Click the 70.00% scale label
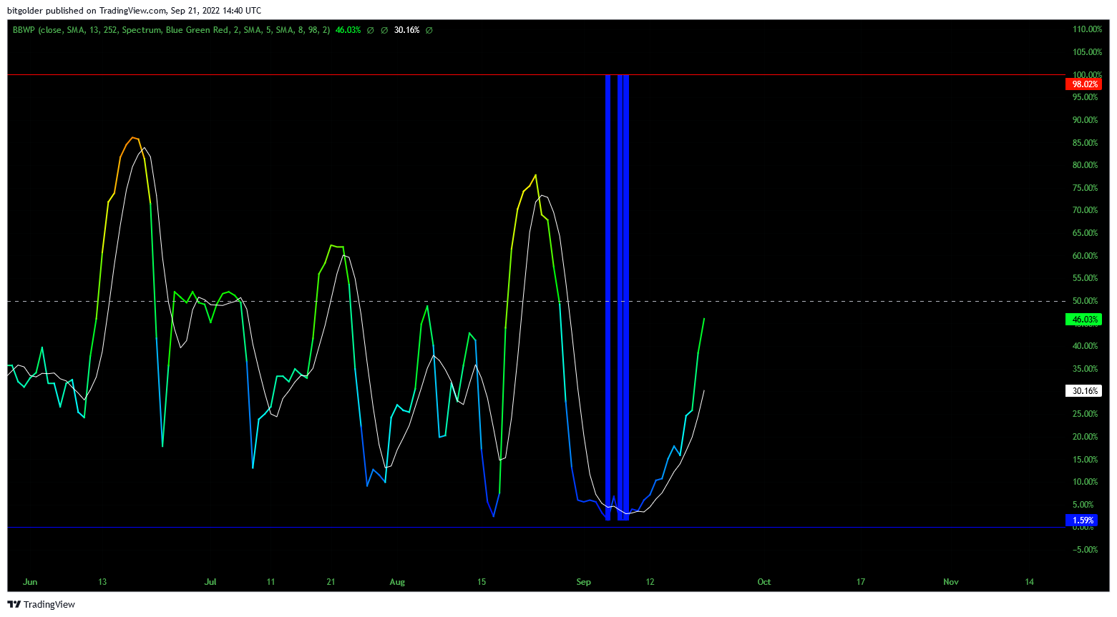This screenshot has width=1117, height=617. tap(1085, 210)
